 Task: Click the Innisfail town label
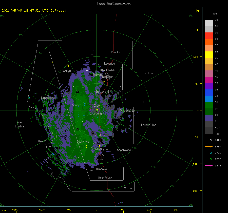point(102,92)
